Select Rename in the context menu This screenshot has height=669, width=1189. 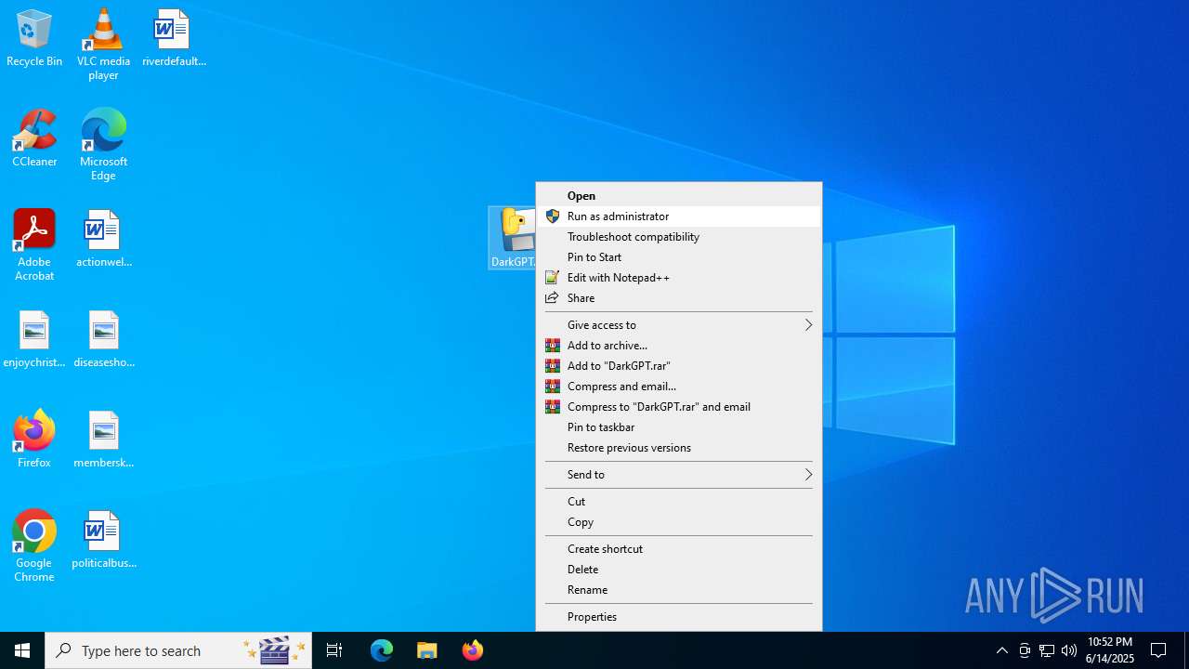(678, 589)
